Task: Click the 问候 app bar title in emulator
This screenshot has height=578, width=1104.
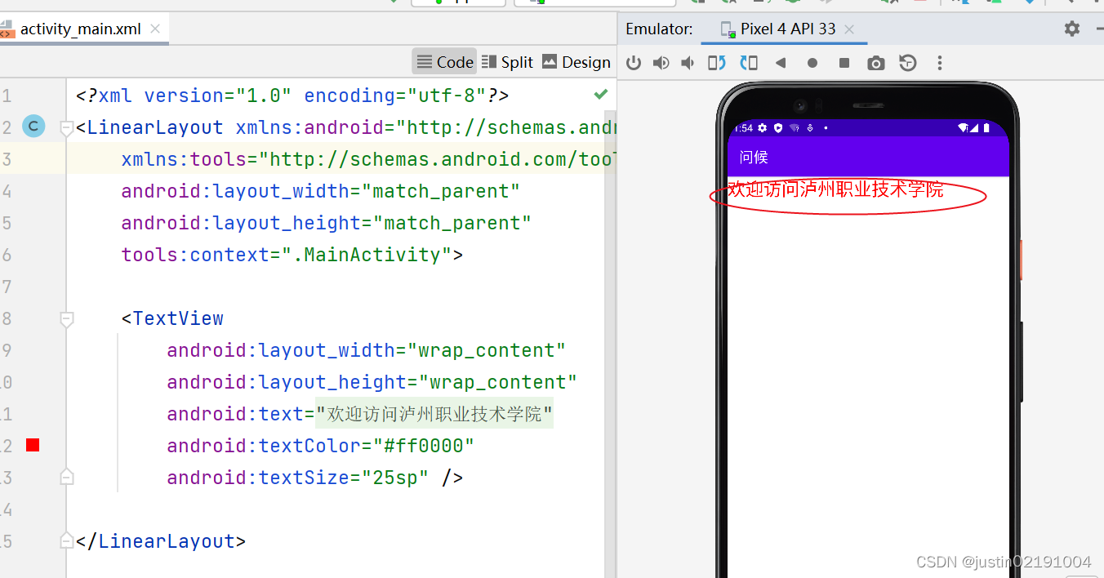Action: pos(754,157)
